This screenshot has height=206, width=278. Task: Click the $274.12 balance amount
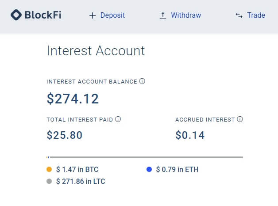pos(73,99)
